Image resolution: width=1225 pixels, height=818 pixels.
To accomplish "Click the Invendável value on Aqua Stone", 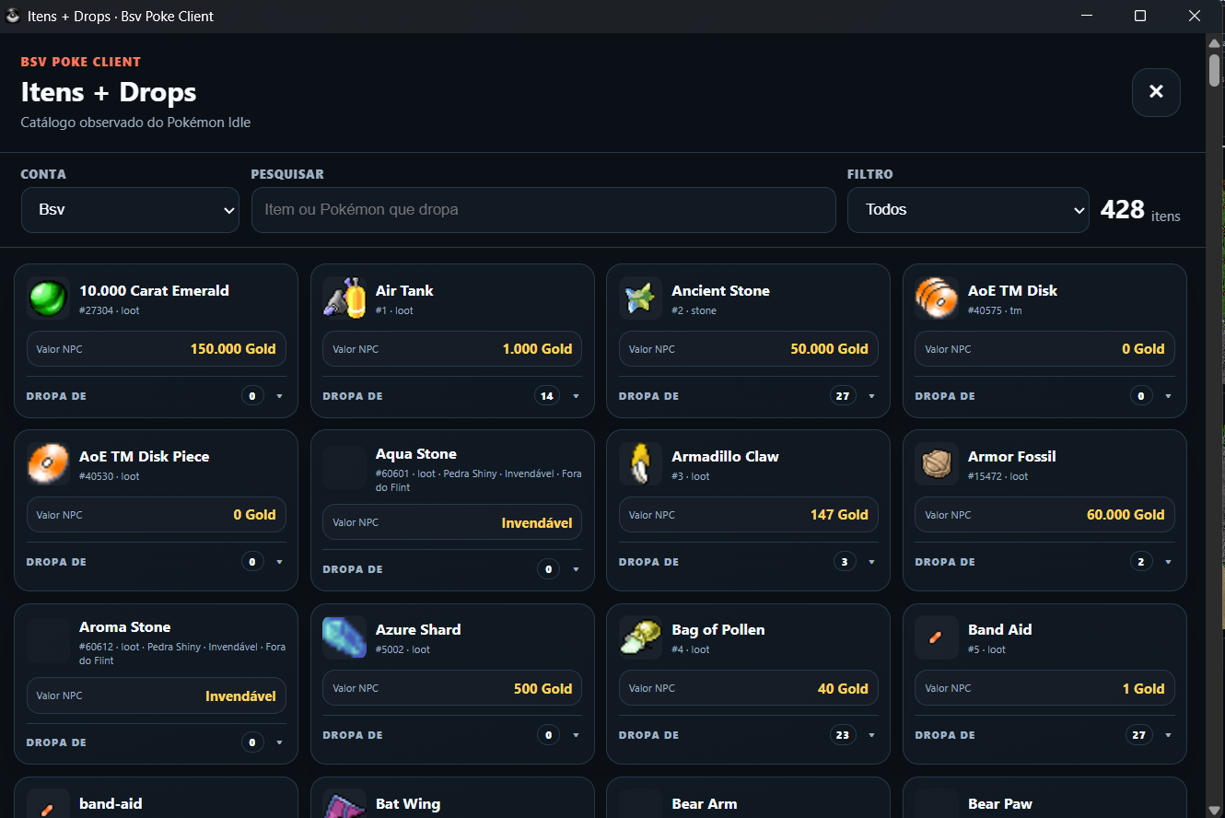I will (x=537, y=523).
